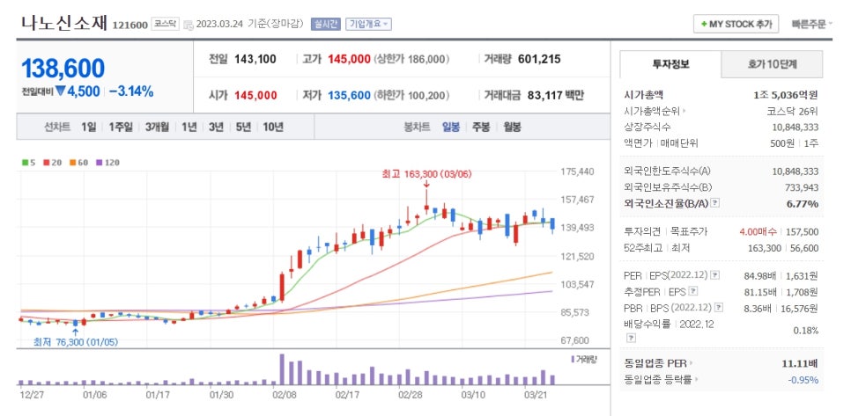Click the down arrow beside 4,500 change
Screen dimensions: 851x416
point(60,91)
